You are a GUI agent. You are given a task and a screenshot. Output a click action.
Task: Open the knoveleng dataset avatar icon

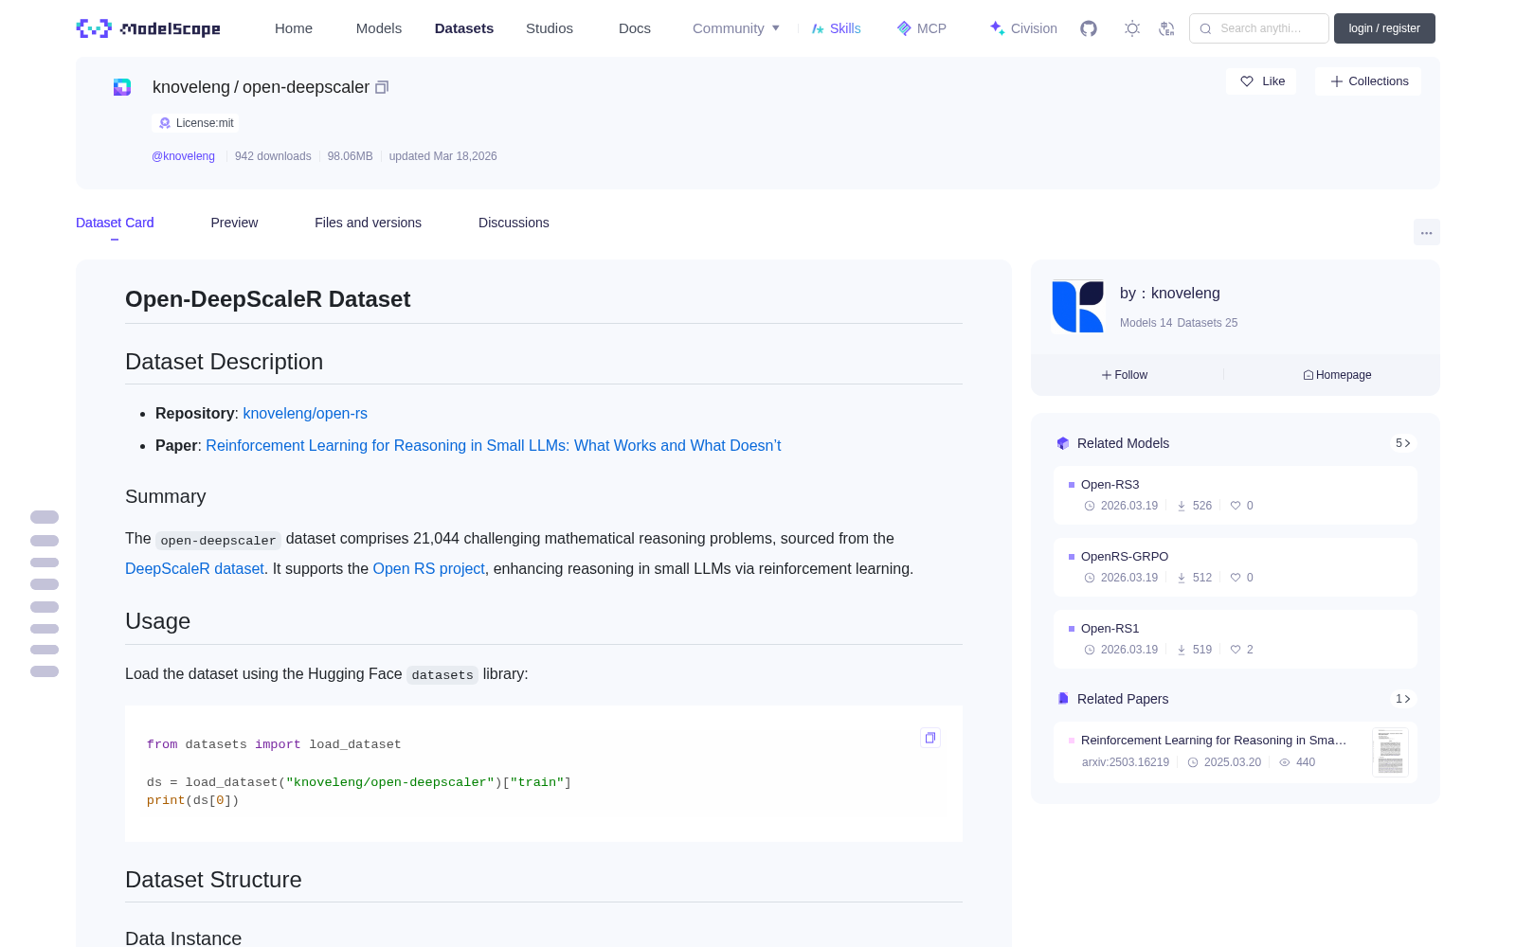pos(122,87)
